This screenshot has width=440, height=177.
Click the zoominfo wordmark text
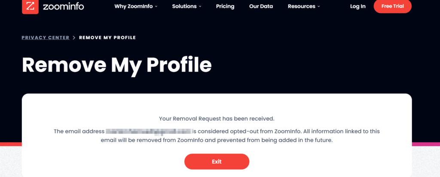64,6
